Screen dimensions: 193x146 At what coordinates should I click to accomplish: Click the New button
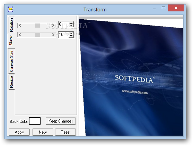pos(43,132)
